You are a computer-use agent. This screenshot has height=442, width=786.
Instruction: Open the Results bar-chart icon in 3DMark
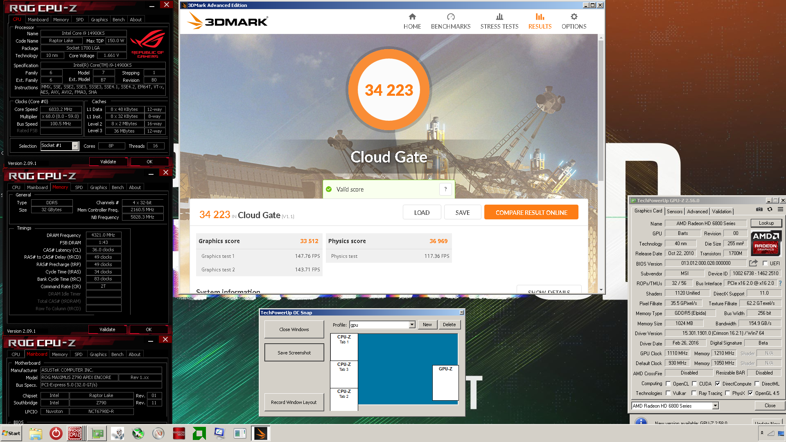pyautogui.click(x=540, y=17)
